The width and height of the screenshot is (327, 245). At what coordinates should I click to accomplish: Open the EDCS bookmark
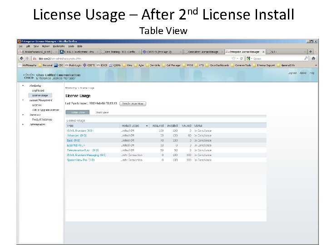click(x=102, y=65)
